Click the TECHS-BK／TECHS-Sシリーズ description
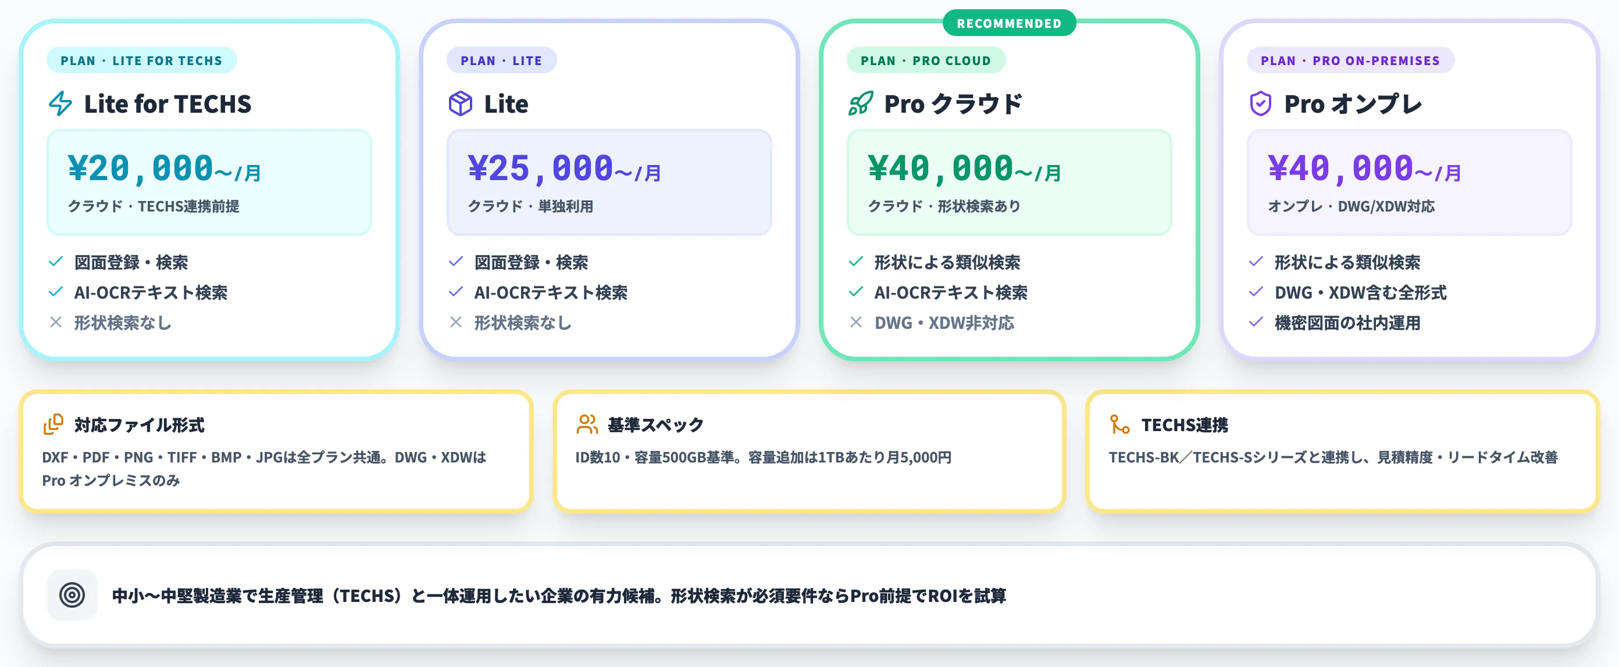The width and height of the screenshot is (1619, 667). click(x=1333, y=457)
